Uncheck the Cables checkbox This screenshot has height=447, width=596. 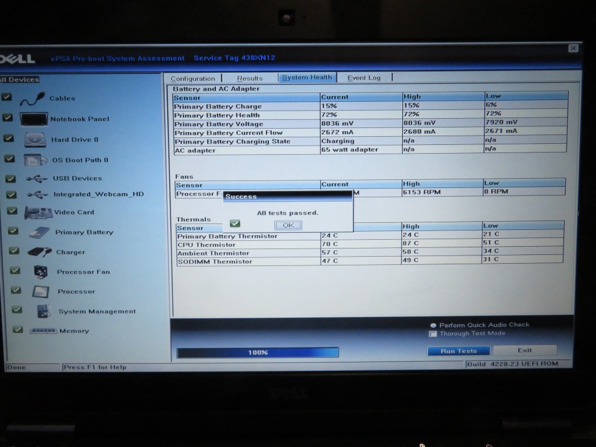pos(6,97)
